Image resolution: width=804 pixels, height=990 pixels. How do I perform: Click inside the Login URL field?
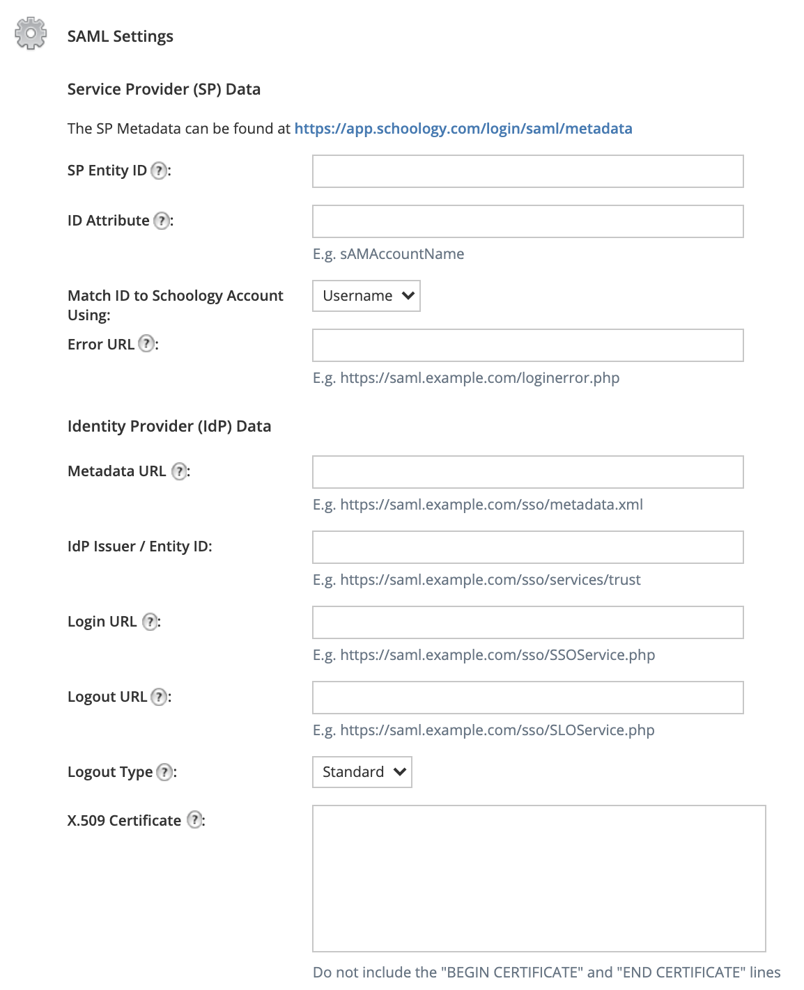coord(527,622)
